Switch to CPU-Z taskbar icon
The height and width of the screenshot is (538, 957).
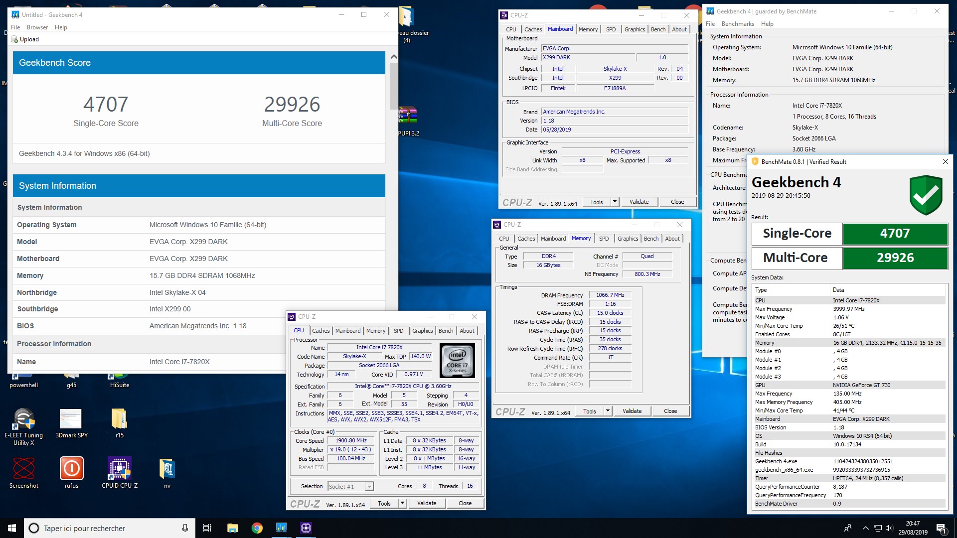pyautogui.click(x=306, y=528)
